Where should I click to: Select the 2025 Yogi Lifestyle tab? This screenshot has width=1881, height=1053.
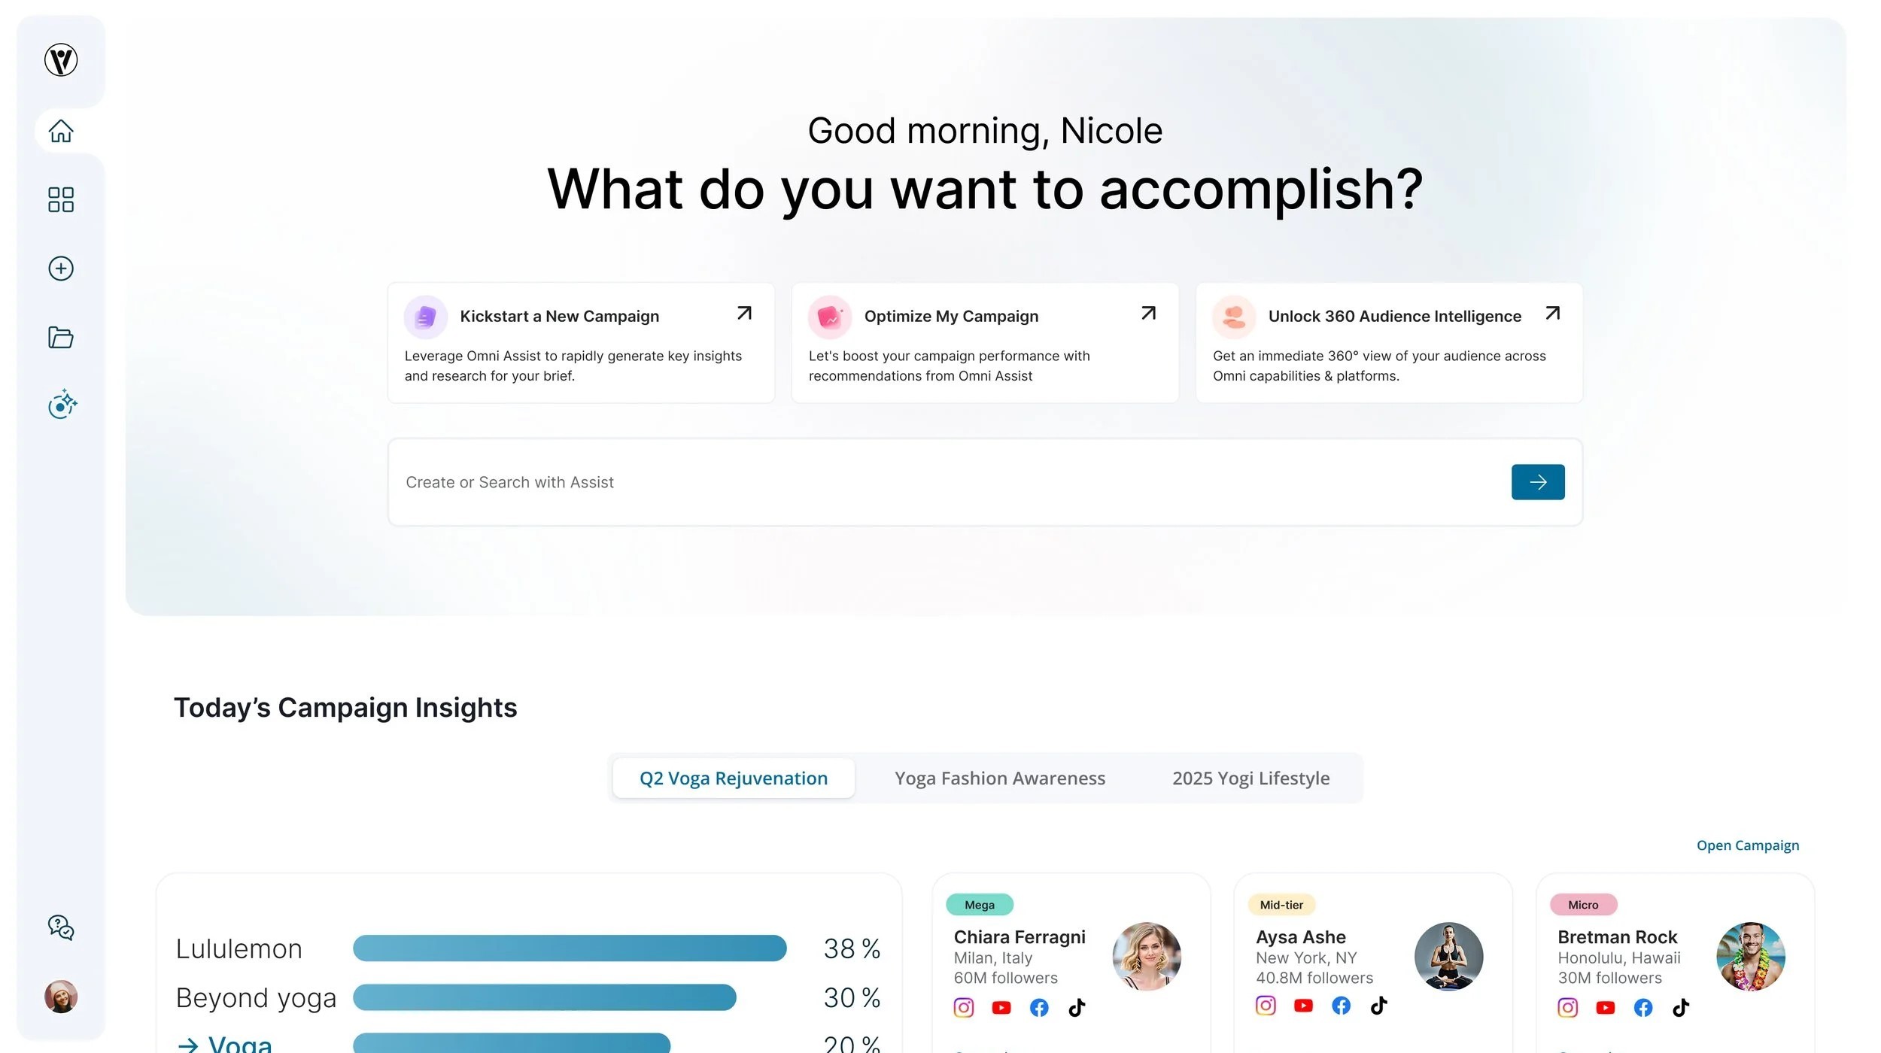tap(1250, 778)
